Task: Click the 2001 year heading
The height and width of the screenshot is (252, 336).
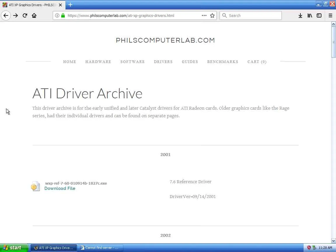Action: point(165,155)
